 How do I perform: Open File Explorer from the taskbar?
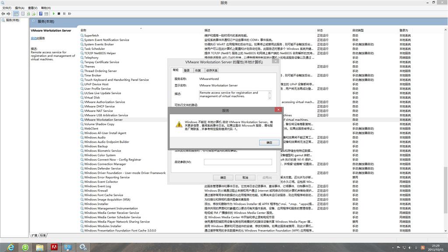[x=39, y=247]
